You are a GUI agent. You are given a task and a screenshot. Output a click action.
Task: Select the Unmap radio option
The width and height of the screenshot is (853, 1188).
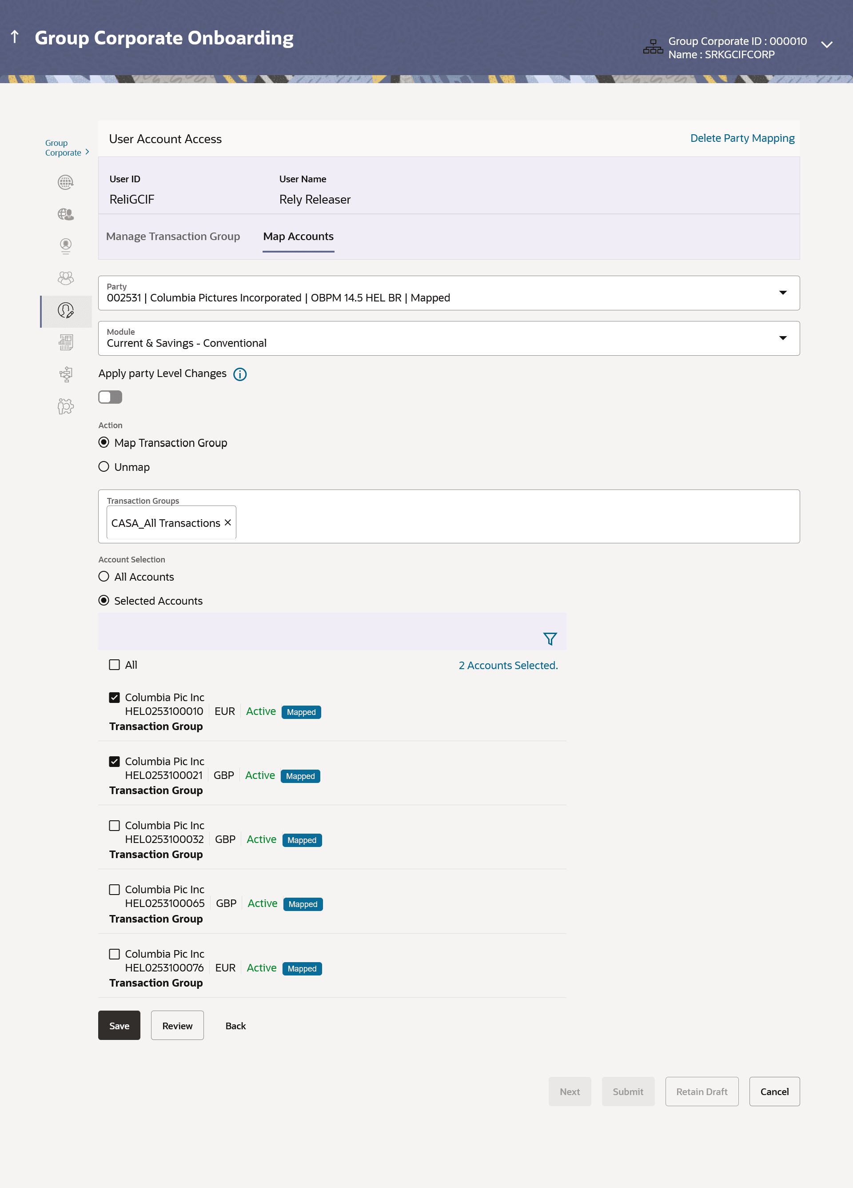point(104,467)
